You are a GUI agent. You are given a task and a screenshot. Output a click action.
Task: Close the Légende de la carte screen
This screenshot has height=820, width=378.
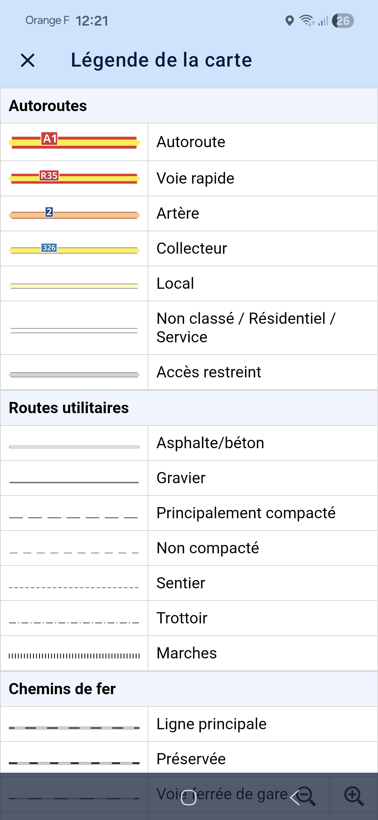[28, 60]
